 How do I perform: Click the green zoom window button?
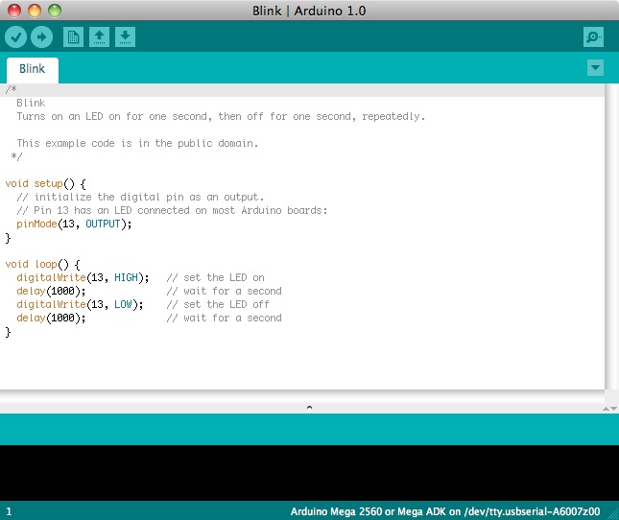[x=55, y=11]
